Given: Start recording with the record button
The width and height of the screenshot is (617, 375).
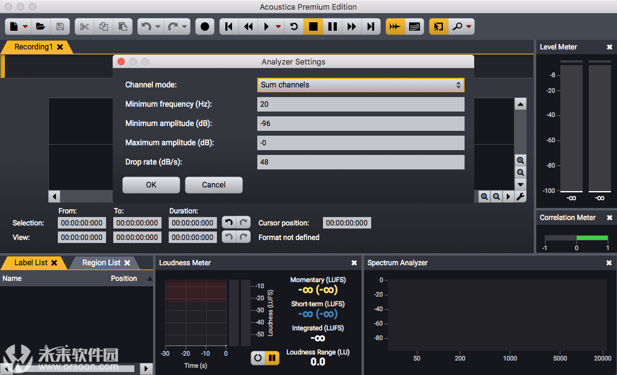Looking at the screenshot, I should (205, 27).
